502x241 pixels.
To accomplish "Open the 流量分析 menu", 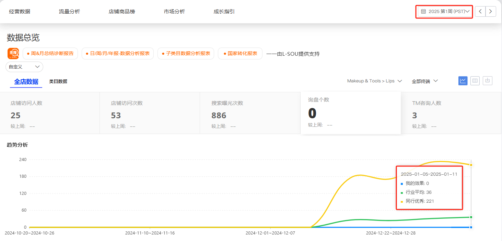I will [69, 12].
